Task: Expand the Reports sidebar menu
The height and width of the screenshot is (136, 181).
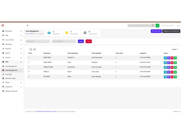Action: (x=12, y=53)
